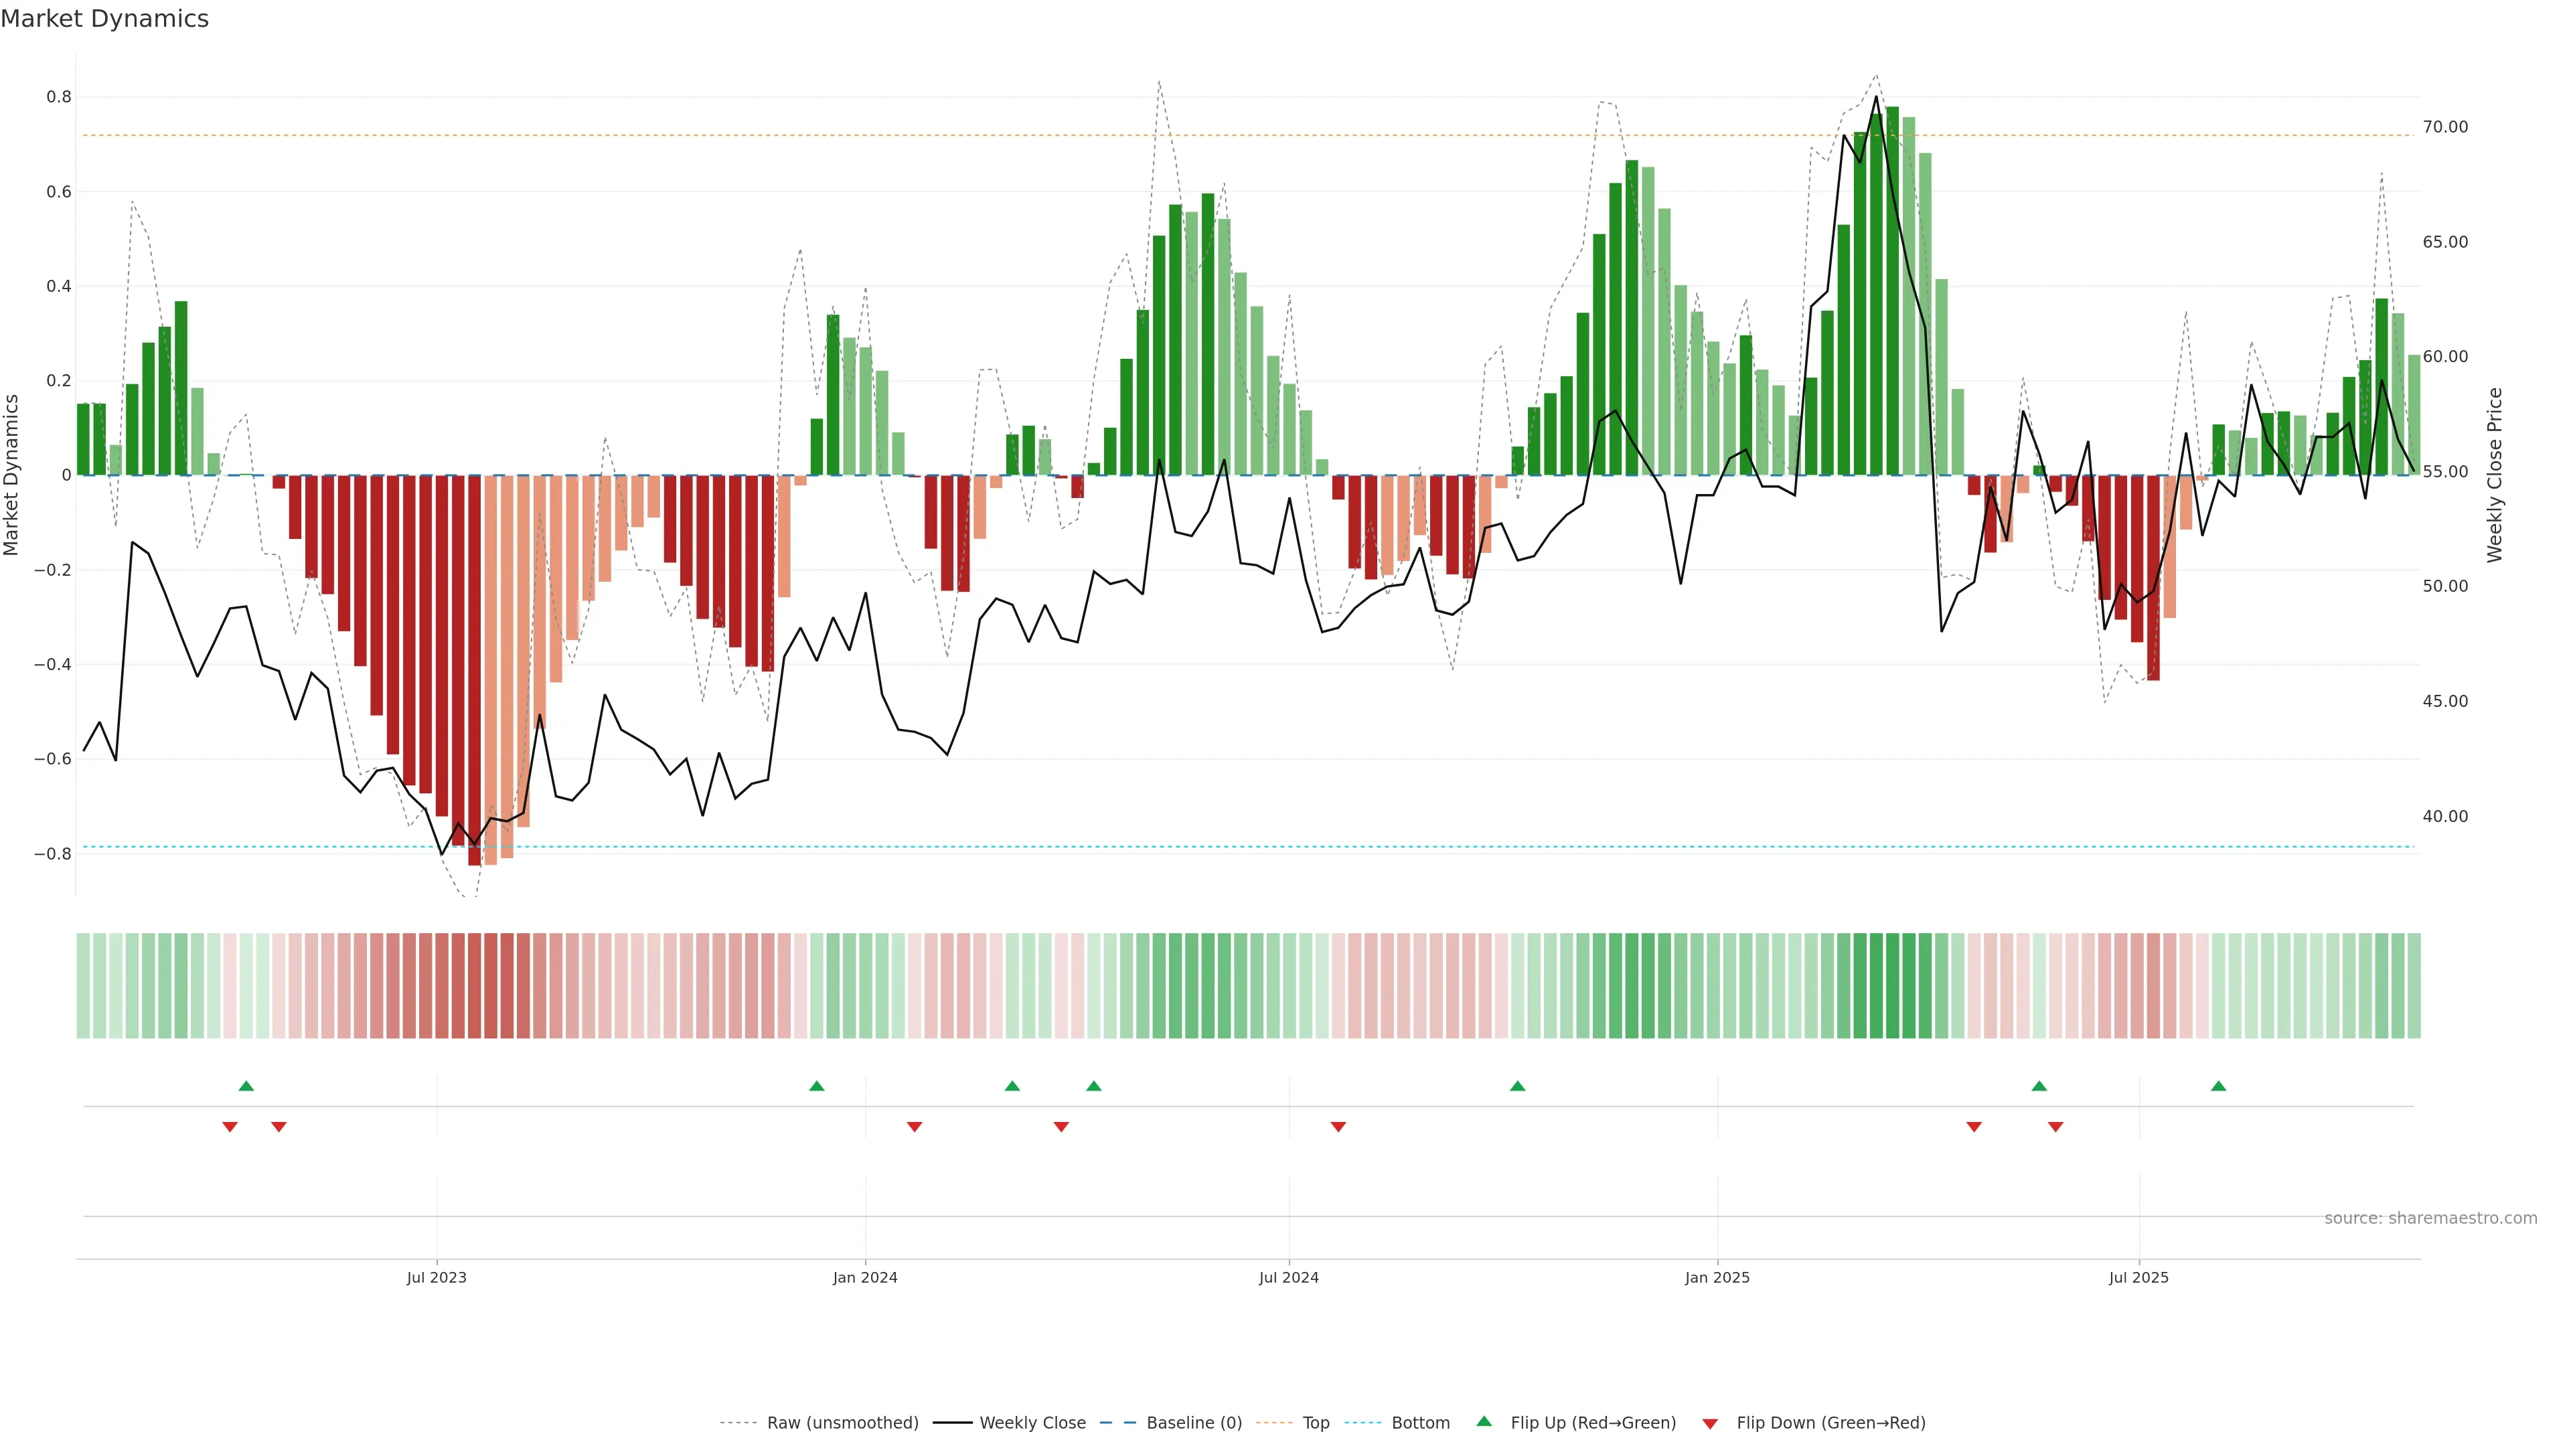This screenshot has height=1446, width=2571.
Task: Click the green flip-up marker between Jul 2024 and Jan 2025
Action: [x=1517, y=1086]
